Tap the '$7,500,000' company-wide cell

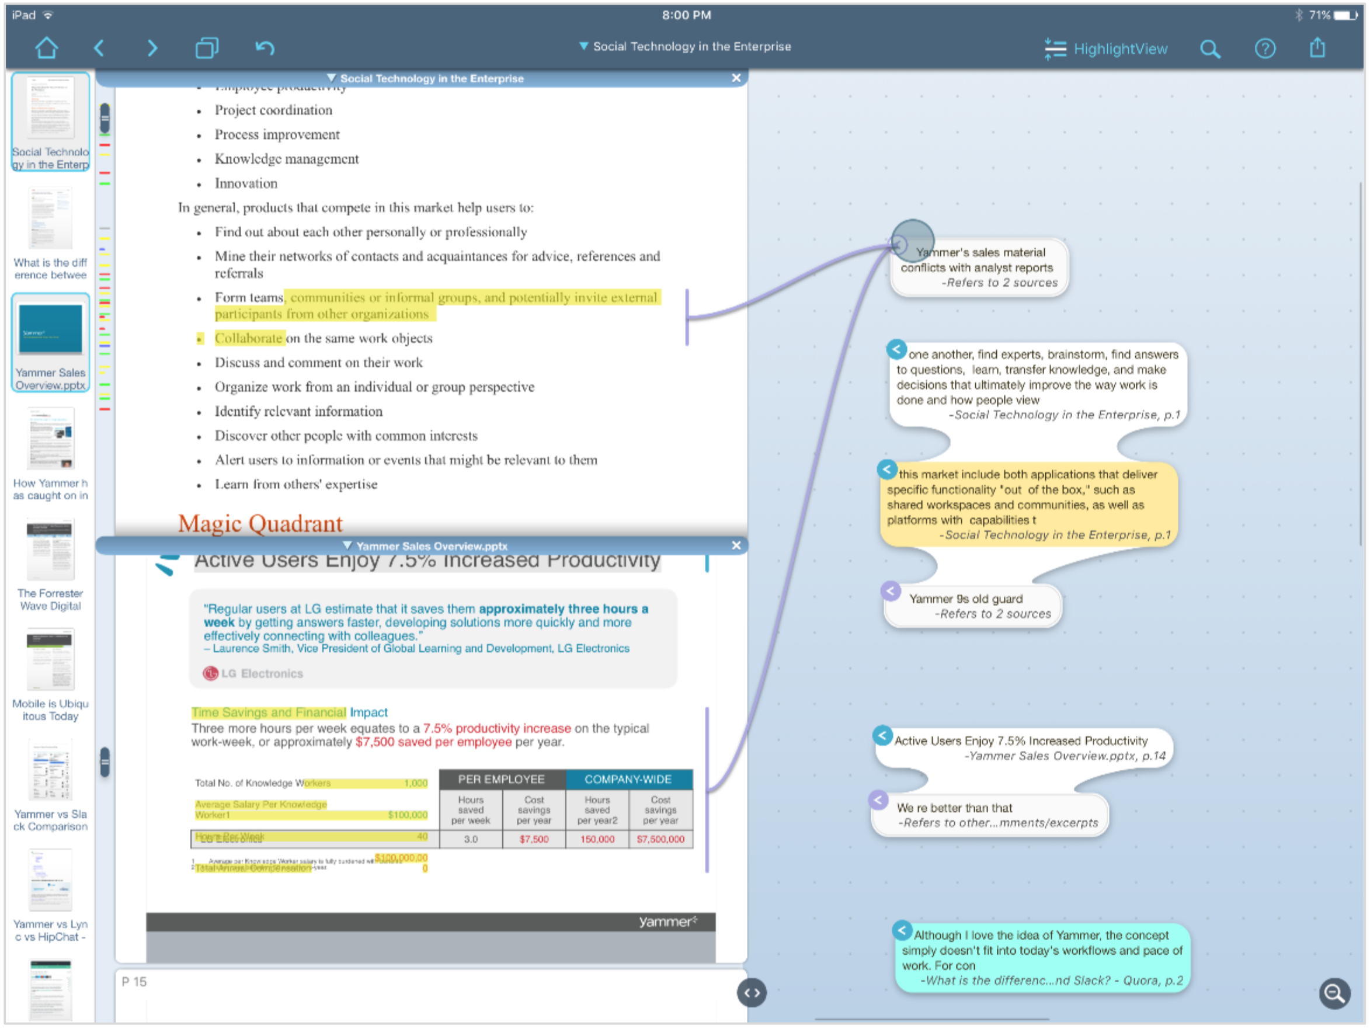(661, 840)
